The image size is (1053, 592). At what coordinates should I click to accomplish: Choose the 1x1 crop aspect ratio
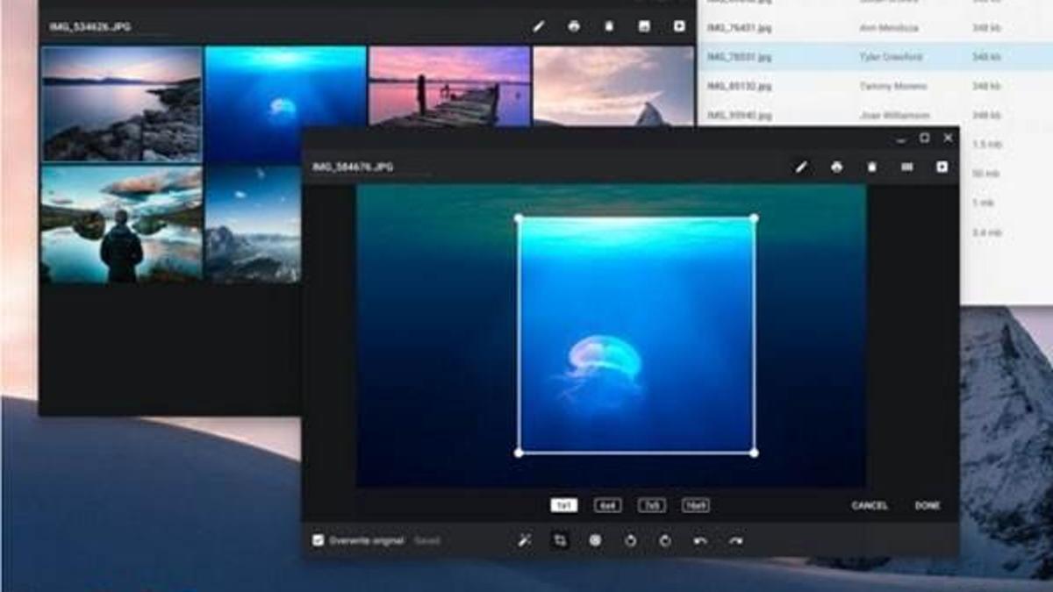click(x=563, y=505)
